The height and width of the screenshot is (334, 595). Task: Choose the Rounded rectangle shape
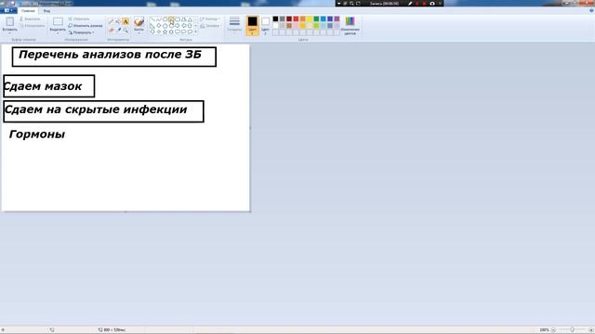[178, 19]
